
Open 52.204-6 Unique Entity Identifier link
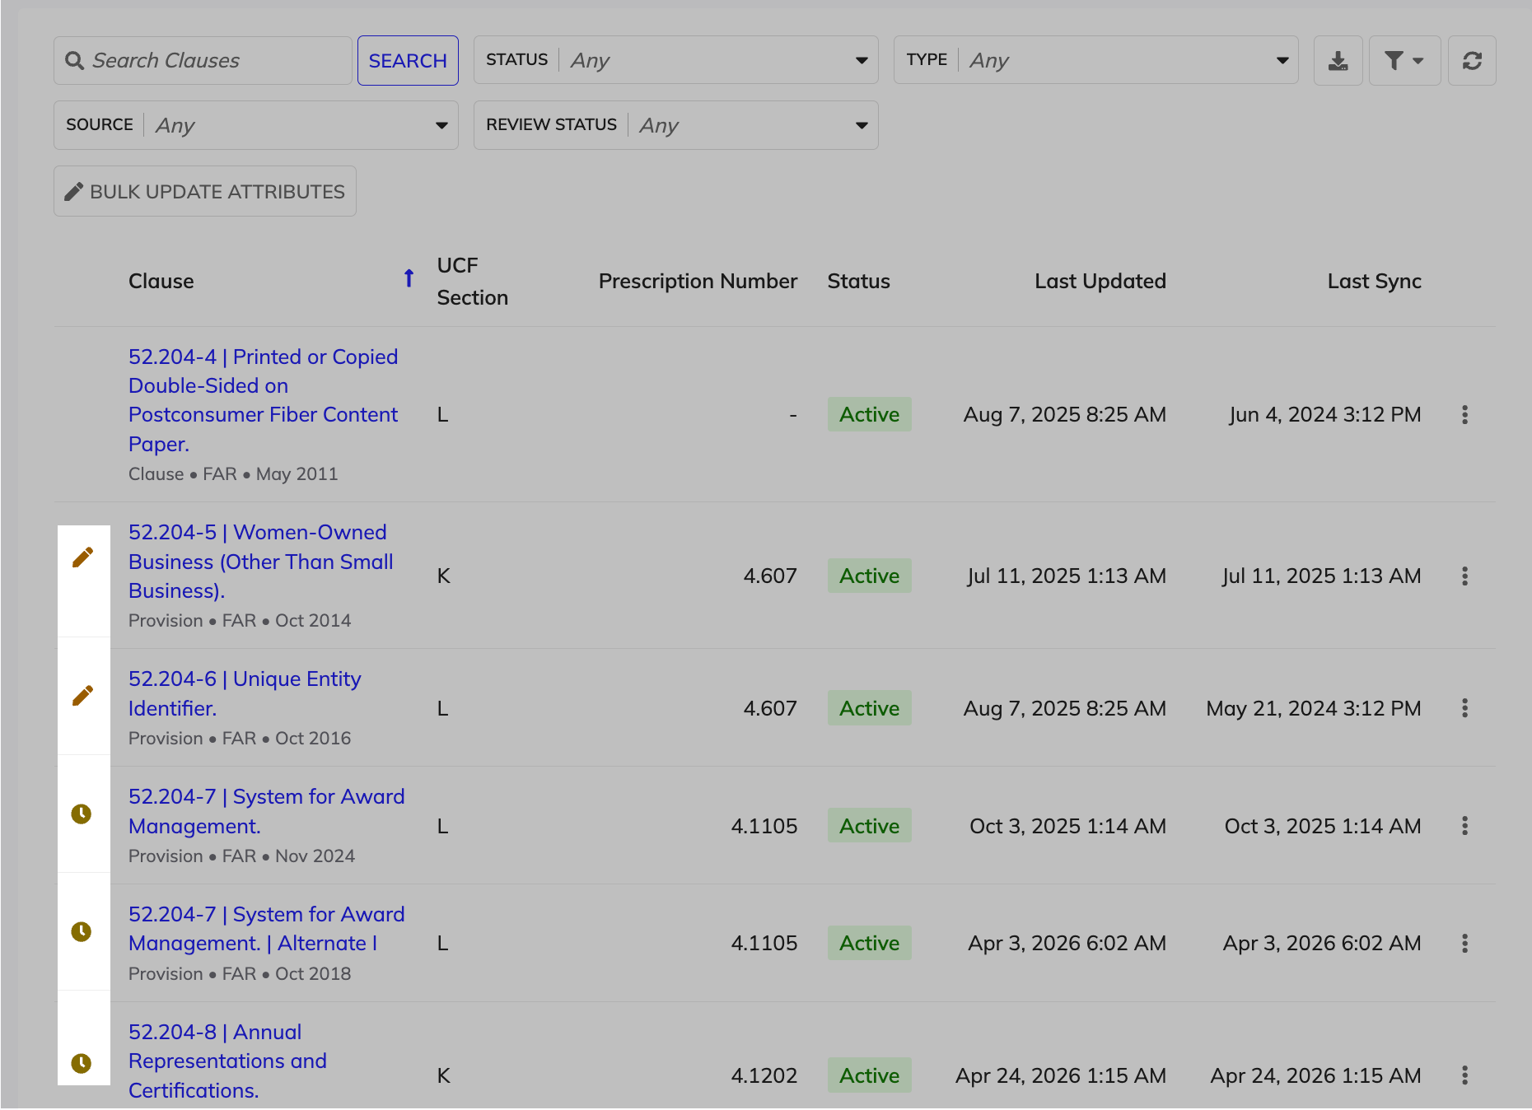pos(245,693)
